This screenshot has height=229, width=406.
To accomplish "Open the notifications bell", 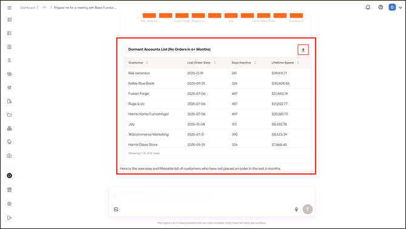I will (x=368, y=7).
